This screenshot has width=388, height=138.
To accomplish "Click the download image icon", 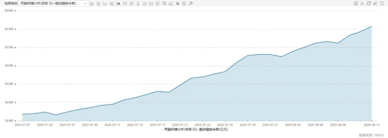I will pos(362,4).
